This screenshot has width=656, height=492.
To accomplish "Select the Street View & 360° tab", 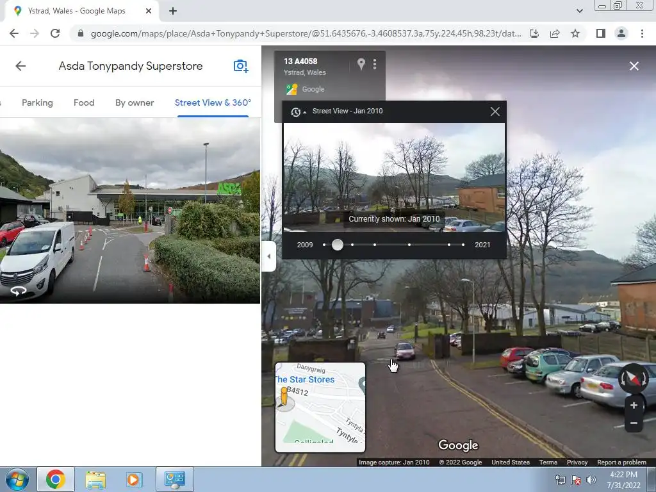I will [213, 102].
